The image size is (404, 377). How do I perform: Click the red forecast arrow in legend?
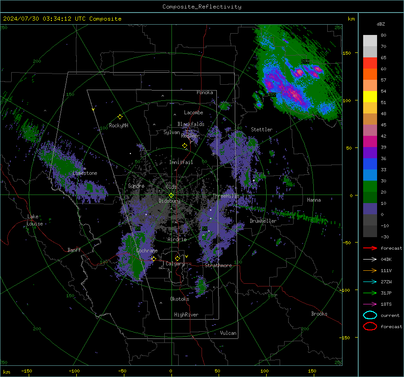pos(370,248)
